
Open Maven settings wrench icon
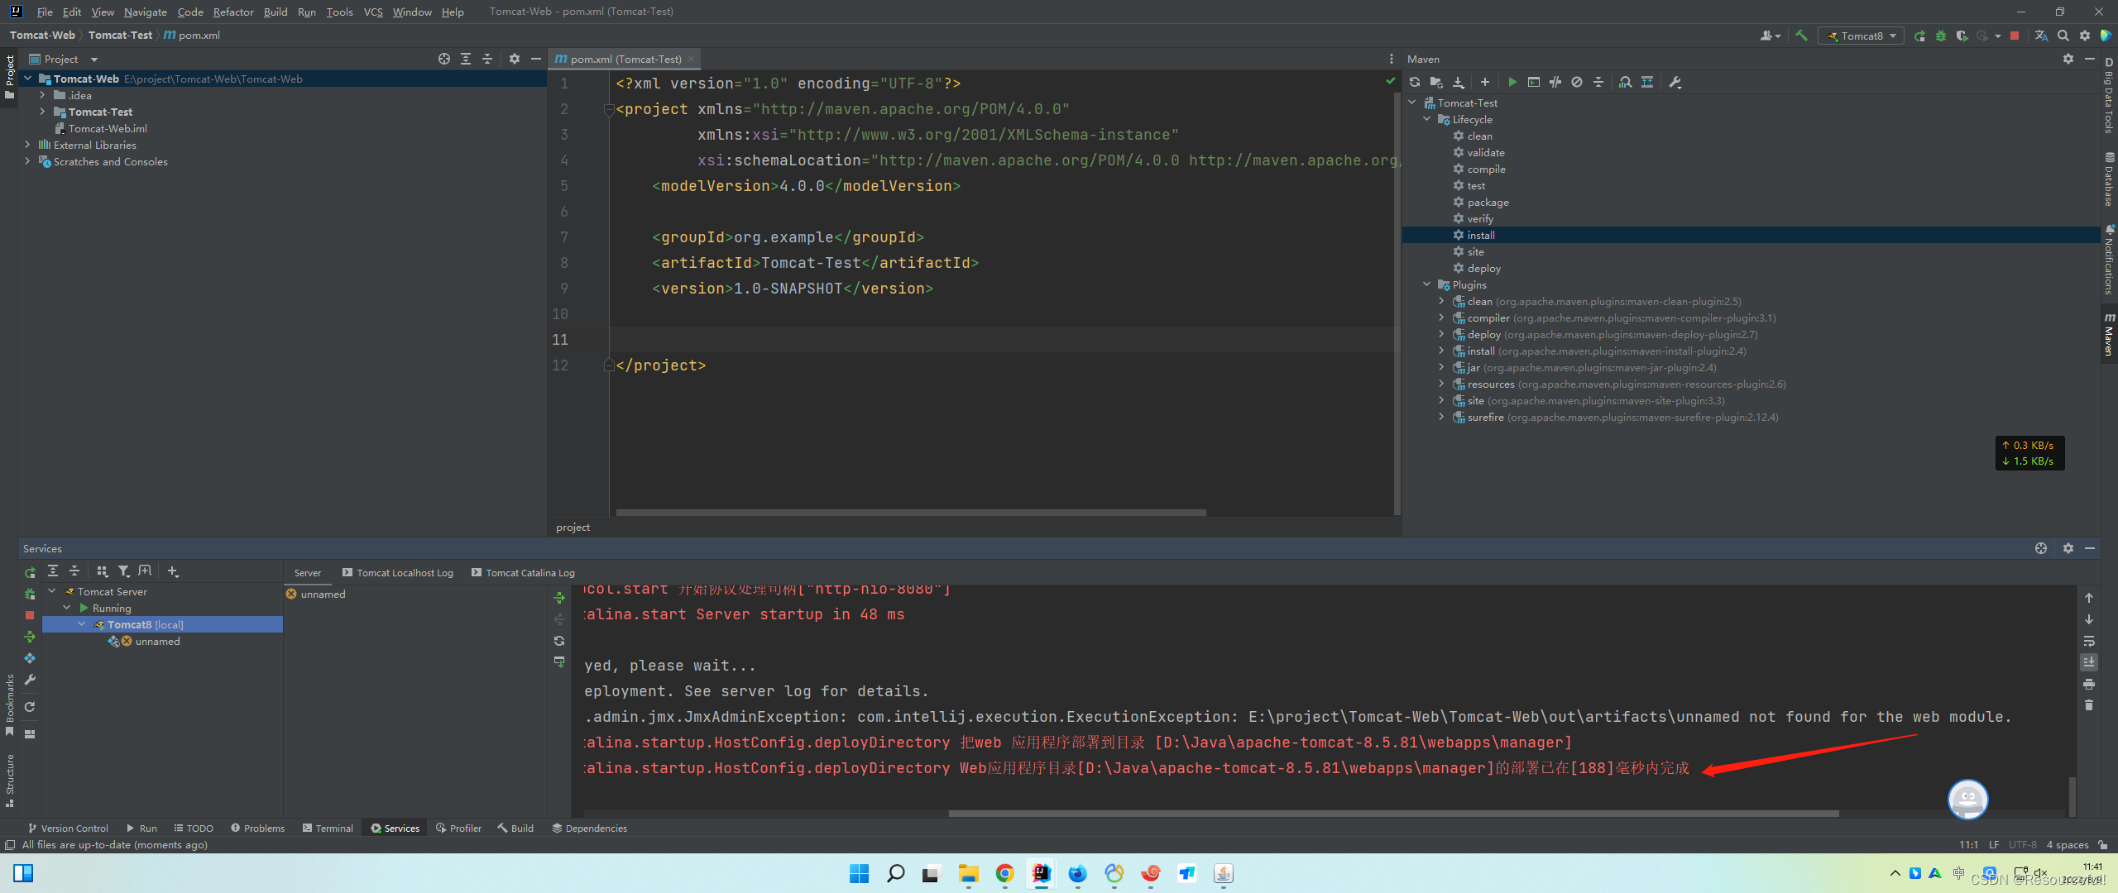1675,82
